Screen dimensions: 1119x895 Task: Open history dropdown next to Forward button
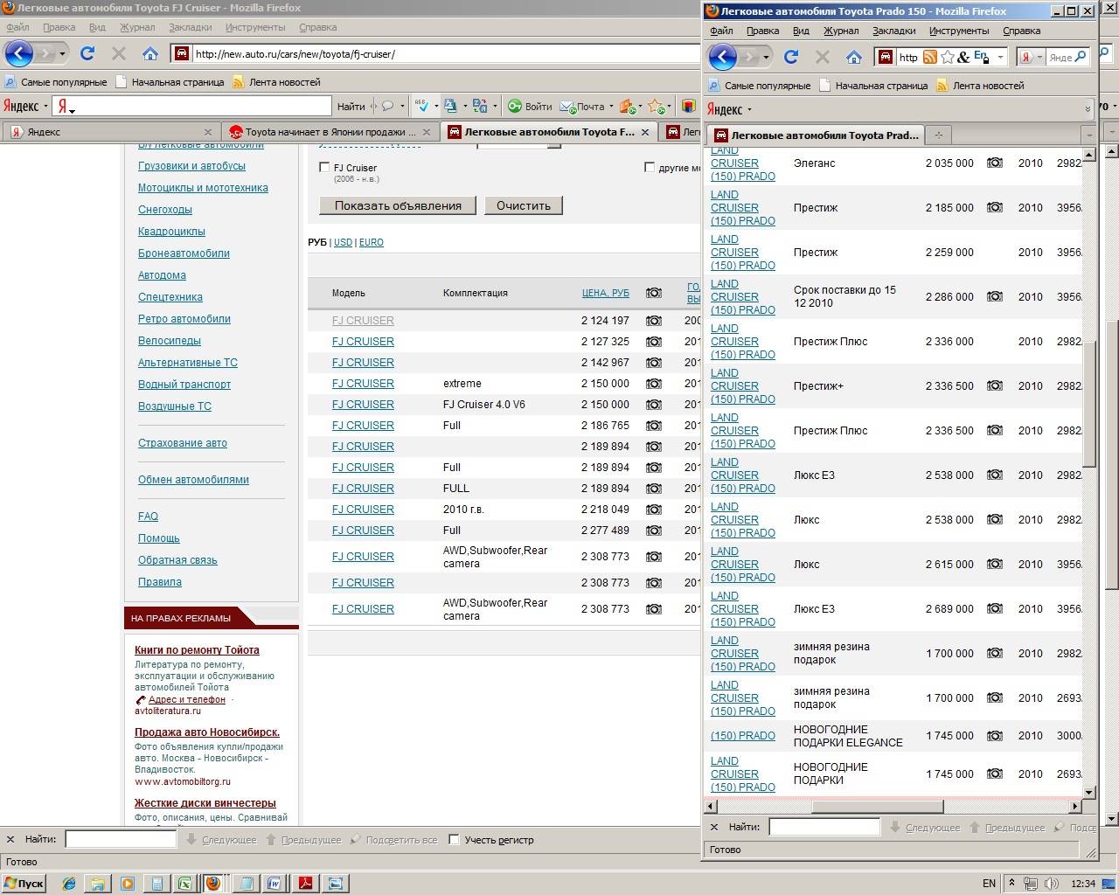(x=62, y=54)
